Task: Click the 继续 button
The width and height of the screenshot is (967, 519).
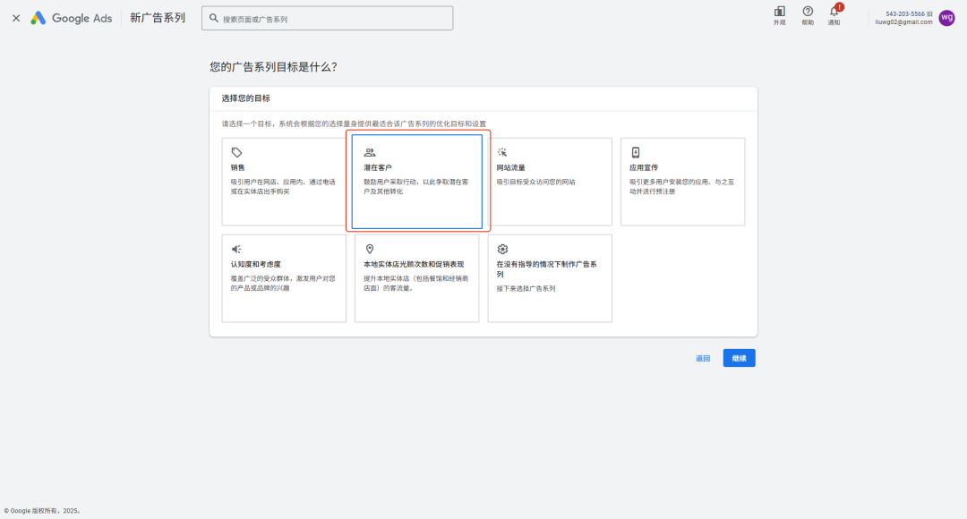Action: coord(739,358)
